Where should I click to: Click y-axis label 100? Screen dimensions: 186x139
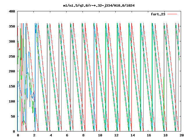(12, 101)
